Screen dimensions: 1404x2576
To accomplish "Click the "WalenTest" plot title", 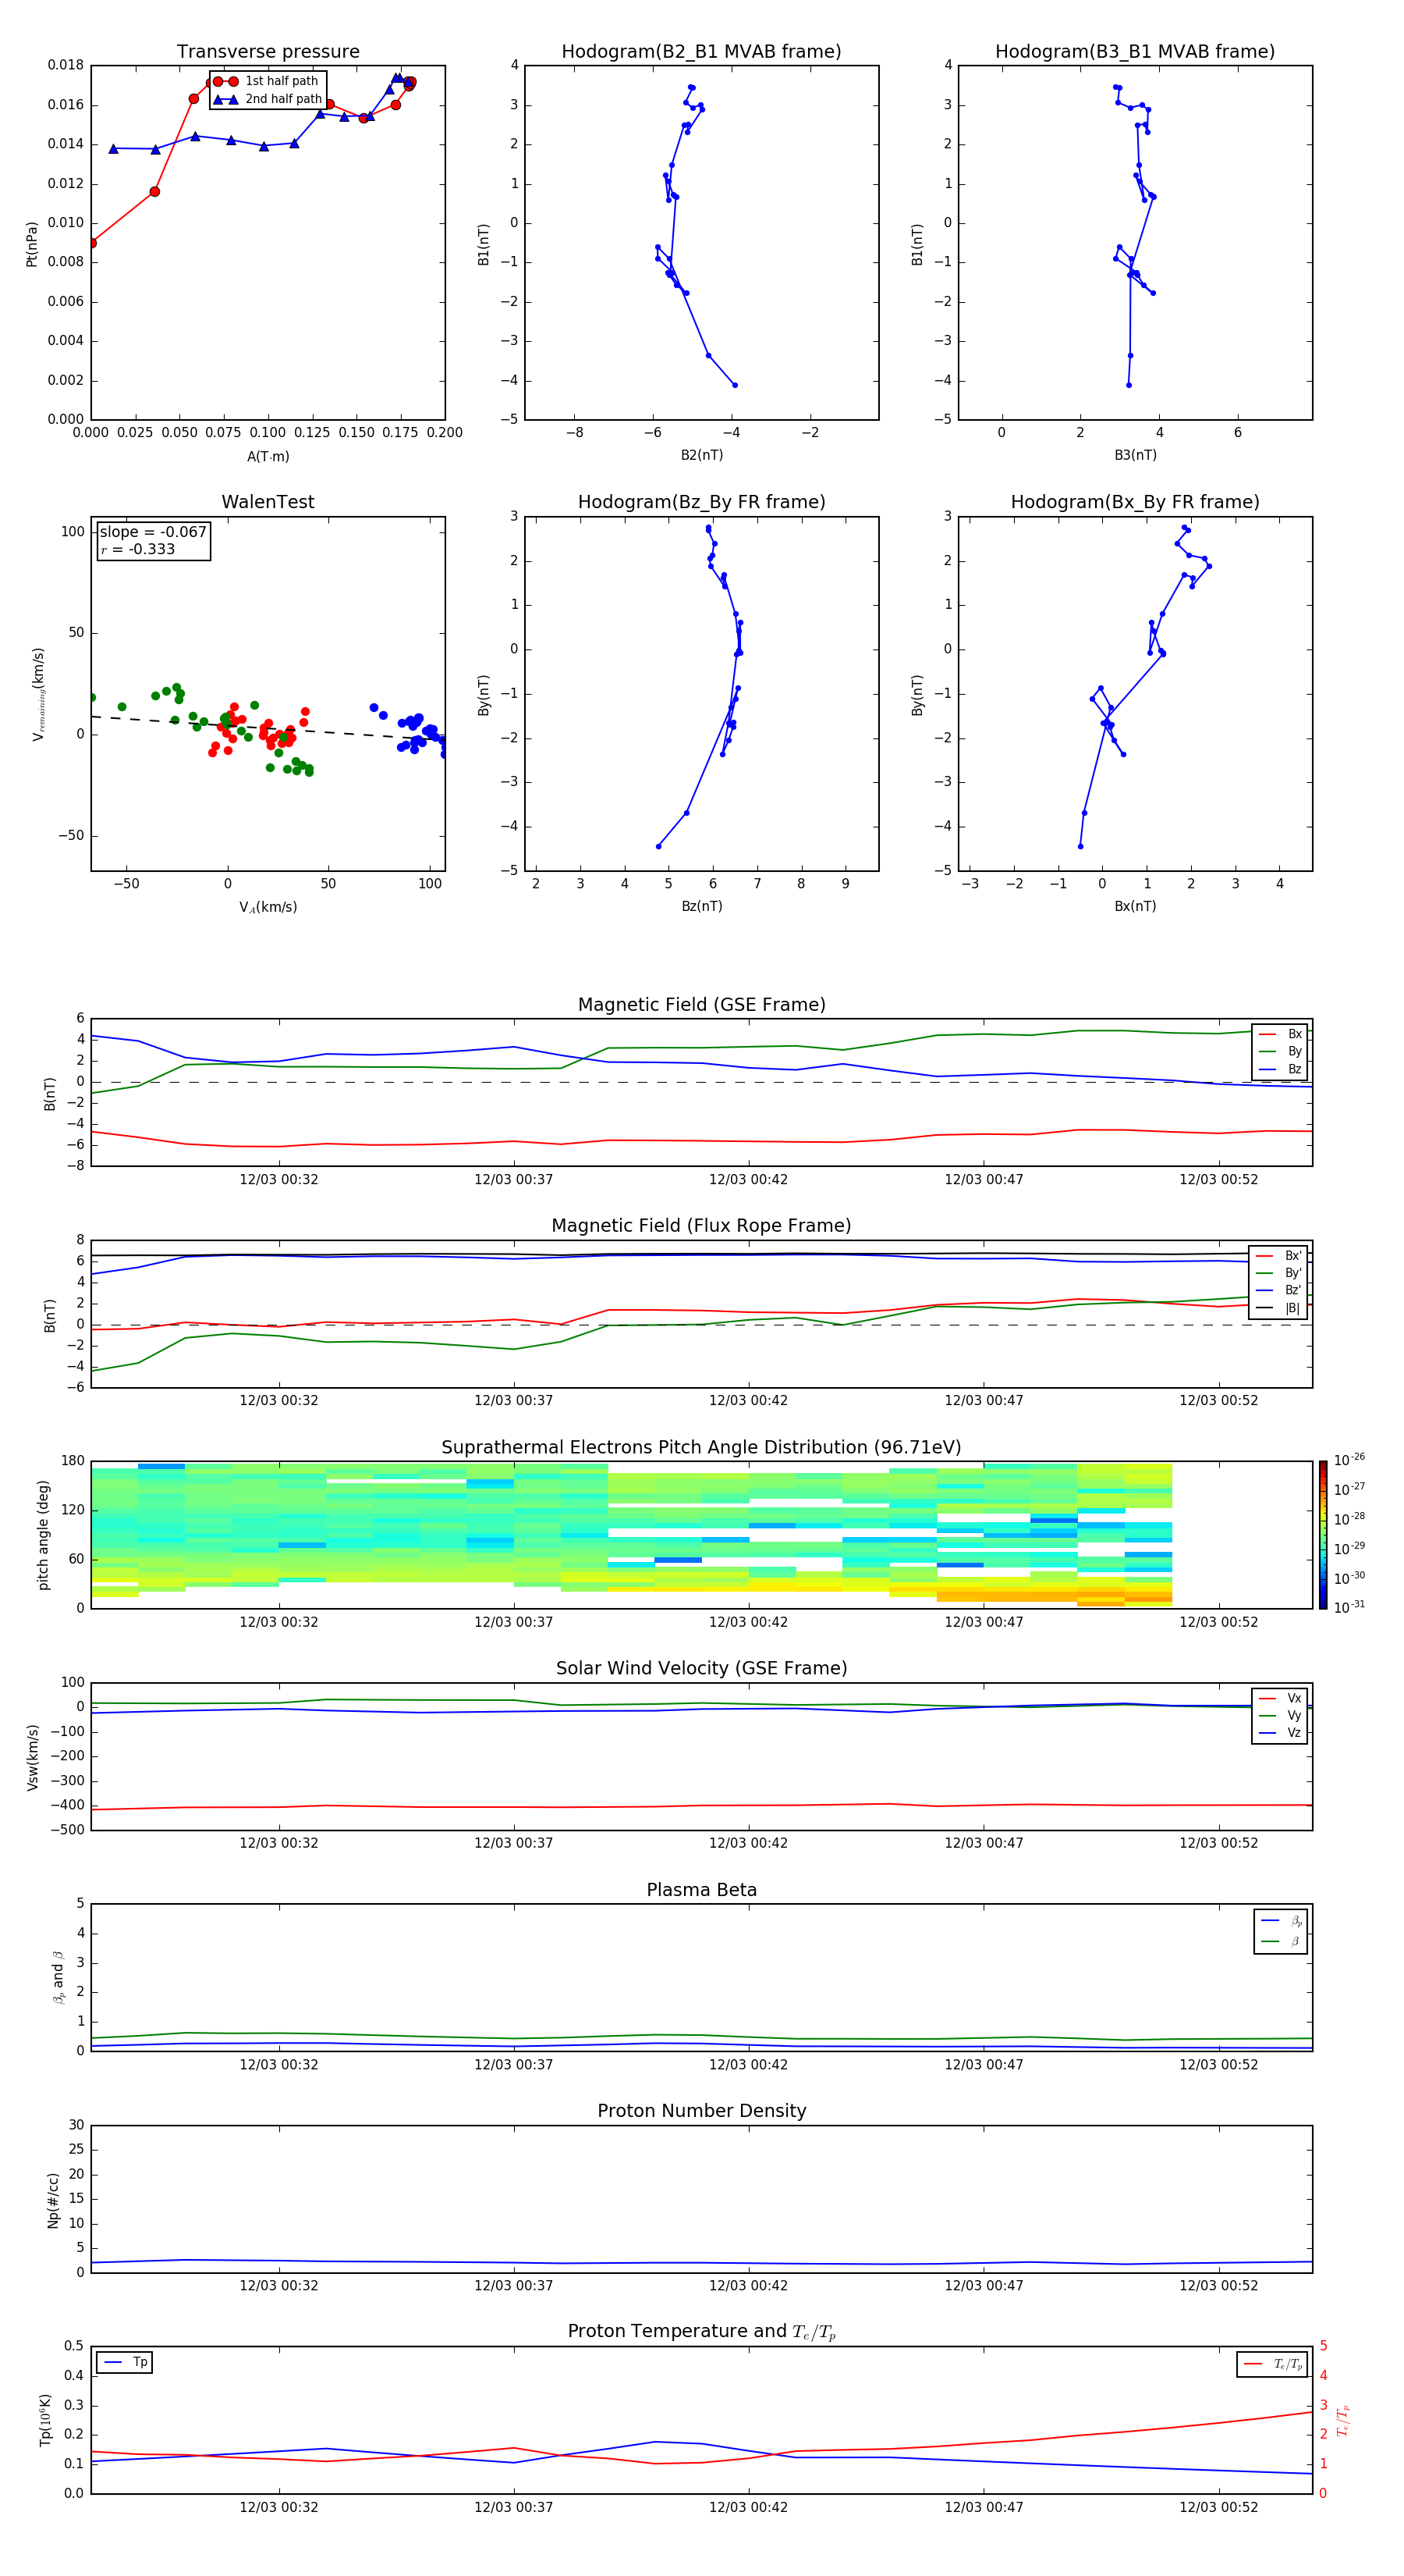I will click(x=268, y=502).
